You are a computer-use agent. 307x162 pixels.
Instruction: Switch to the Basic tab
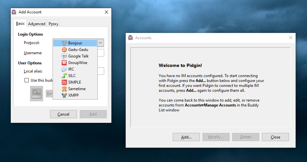(x=20, y=23)
